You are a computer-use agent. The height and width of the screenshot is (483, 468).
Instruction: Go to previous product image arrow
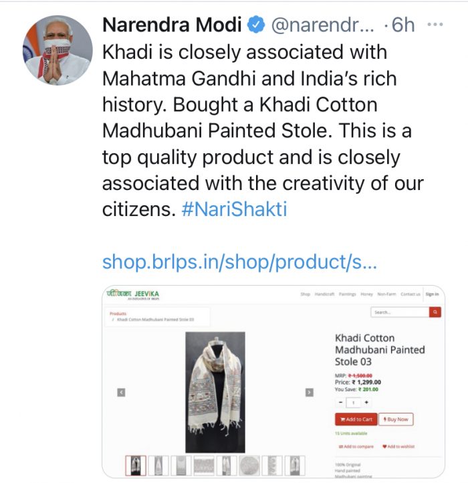121,392
